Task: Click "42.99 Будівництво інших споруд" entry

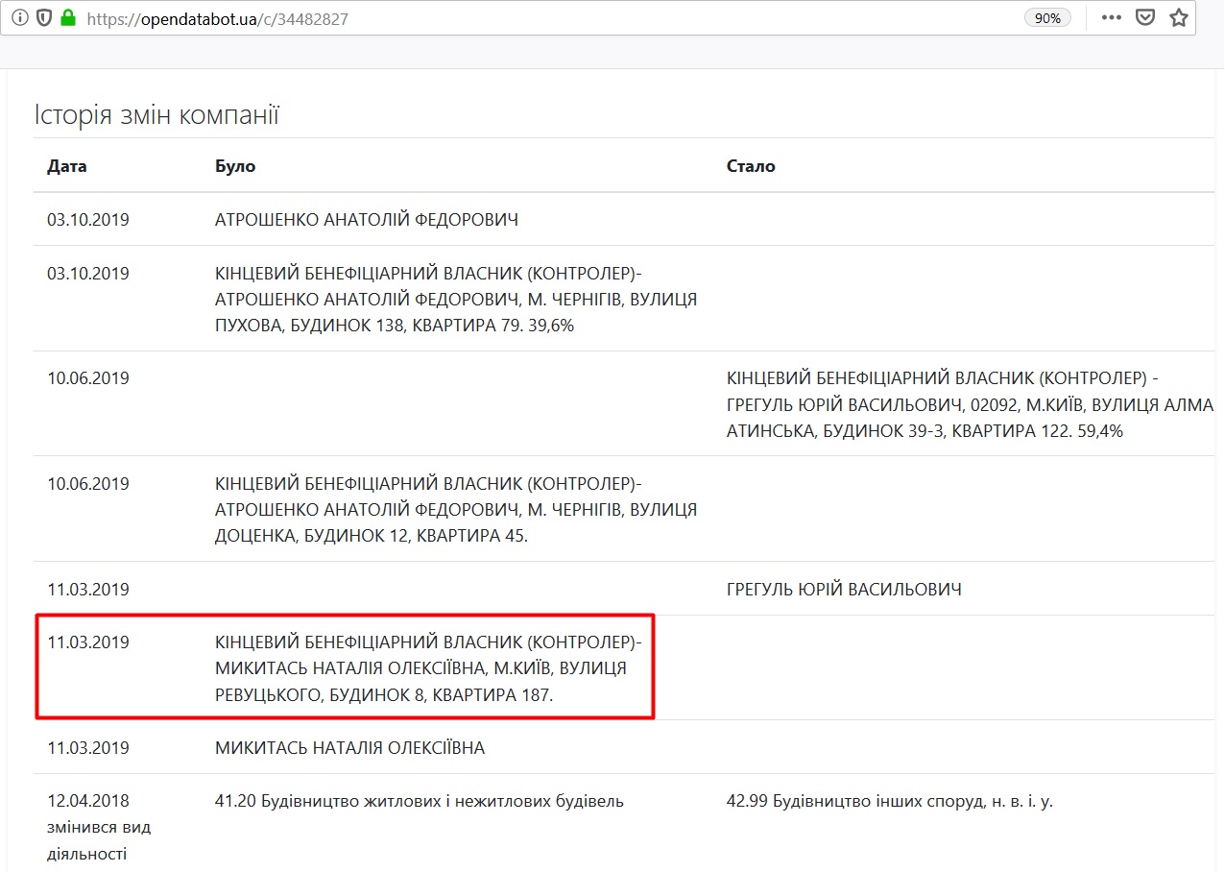Action: [890, 800]
